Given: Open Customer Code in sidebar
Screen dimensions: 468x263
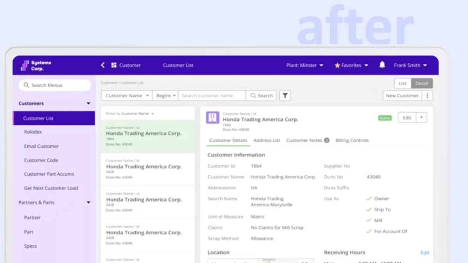Looking at the screenshot, I should point(41,160).
